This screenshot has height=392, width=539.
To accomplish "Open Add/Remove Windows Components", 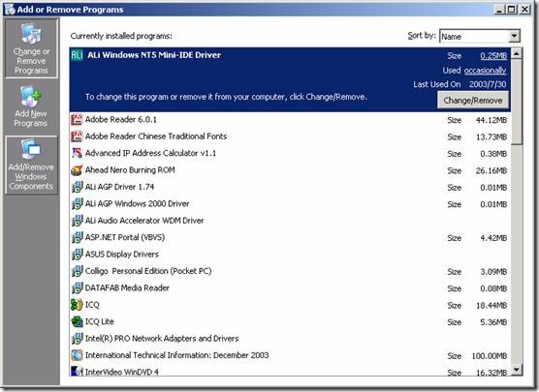I will pyautogui.click(x=31, y=165).
